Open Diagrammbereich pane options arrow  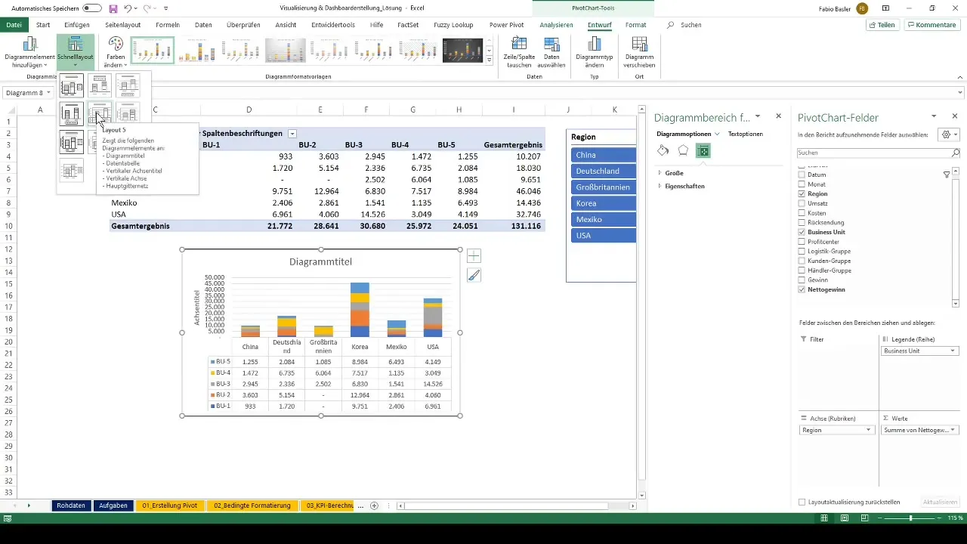758,116
